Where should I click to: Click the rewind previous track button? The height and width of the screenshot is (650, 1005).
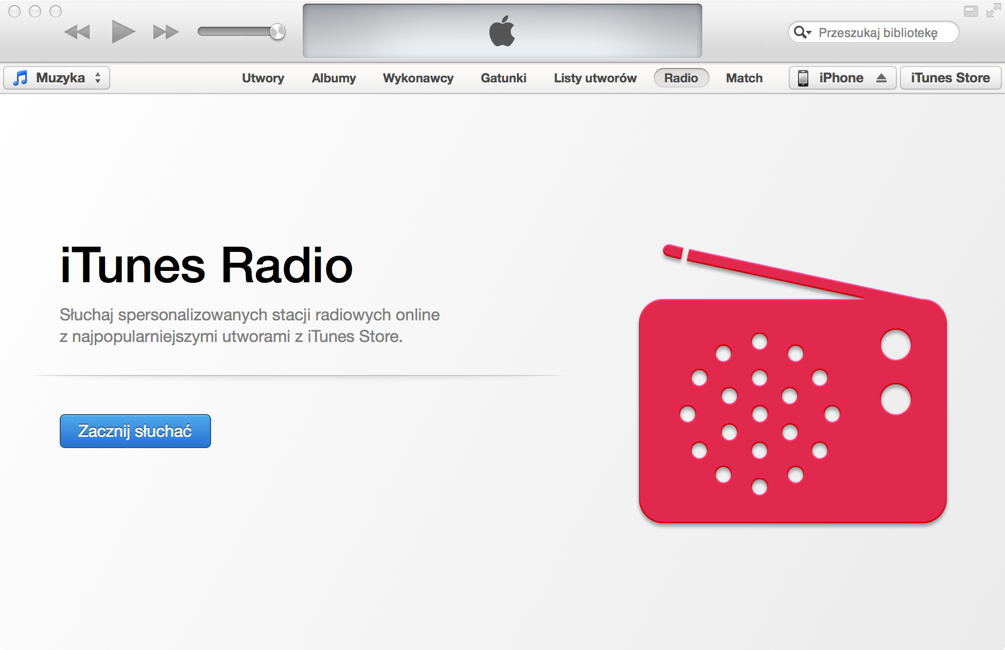[77, 32]
